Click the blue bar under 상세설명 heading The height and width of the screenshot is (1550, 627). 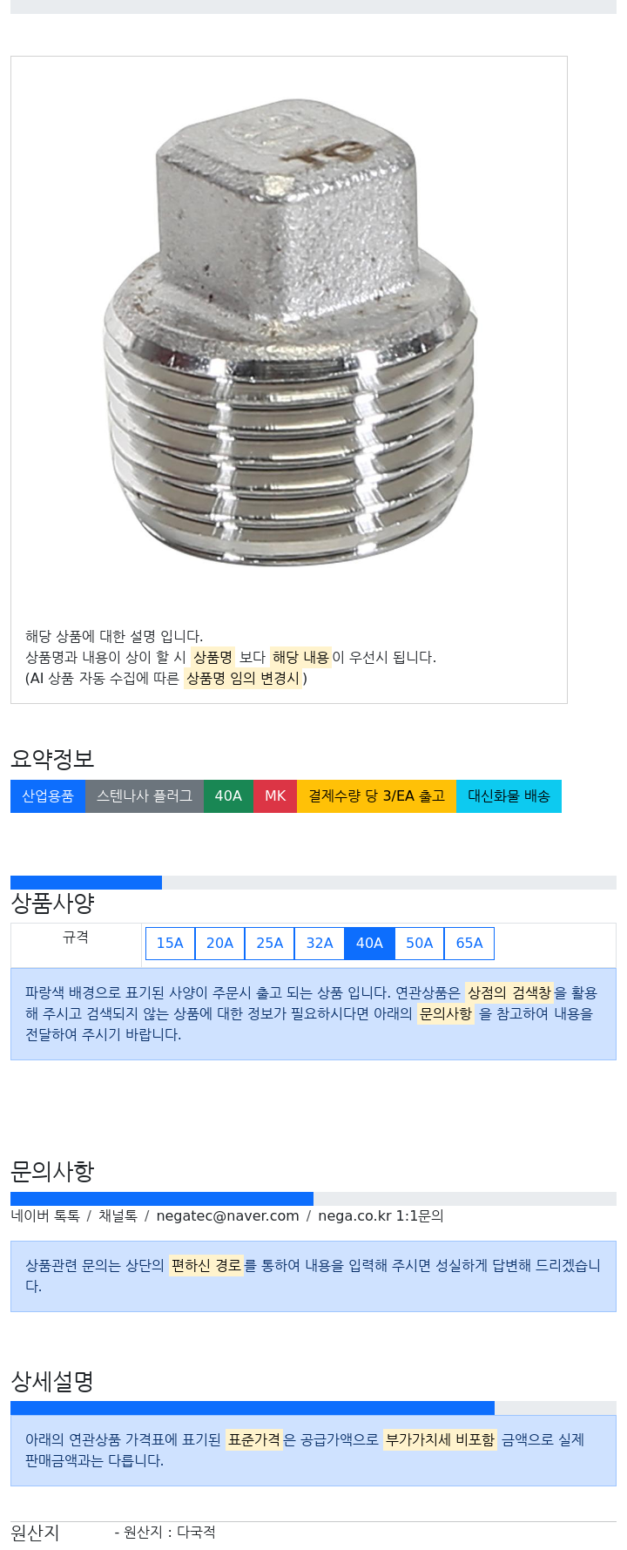pyautogui.click(x=253, y=1408)
